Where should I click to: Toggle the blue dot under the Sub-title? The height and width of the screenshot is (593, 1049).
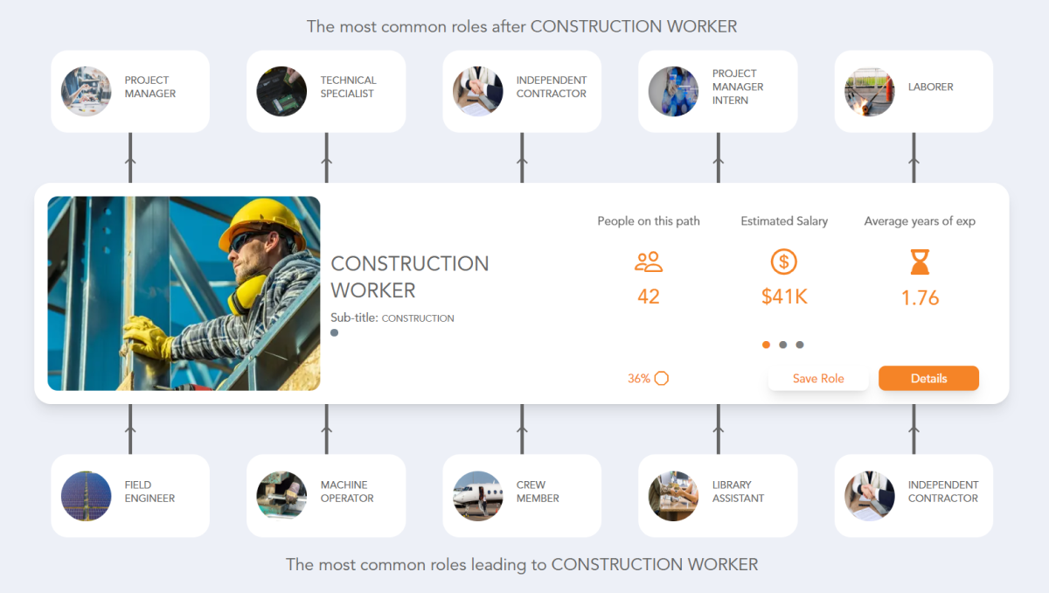pos(334,332)
